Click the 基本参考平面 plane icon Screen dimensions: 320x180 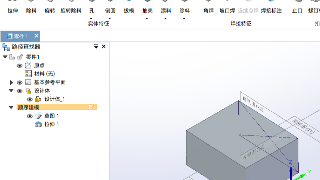click(x=28, y=82)
